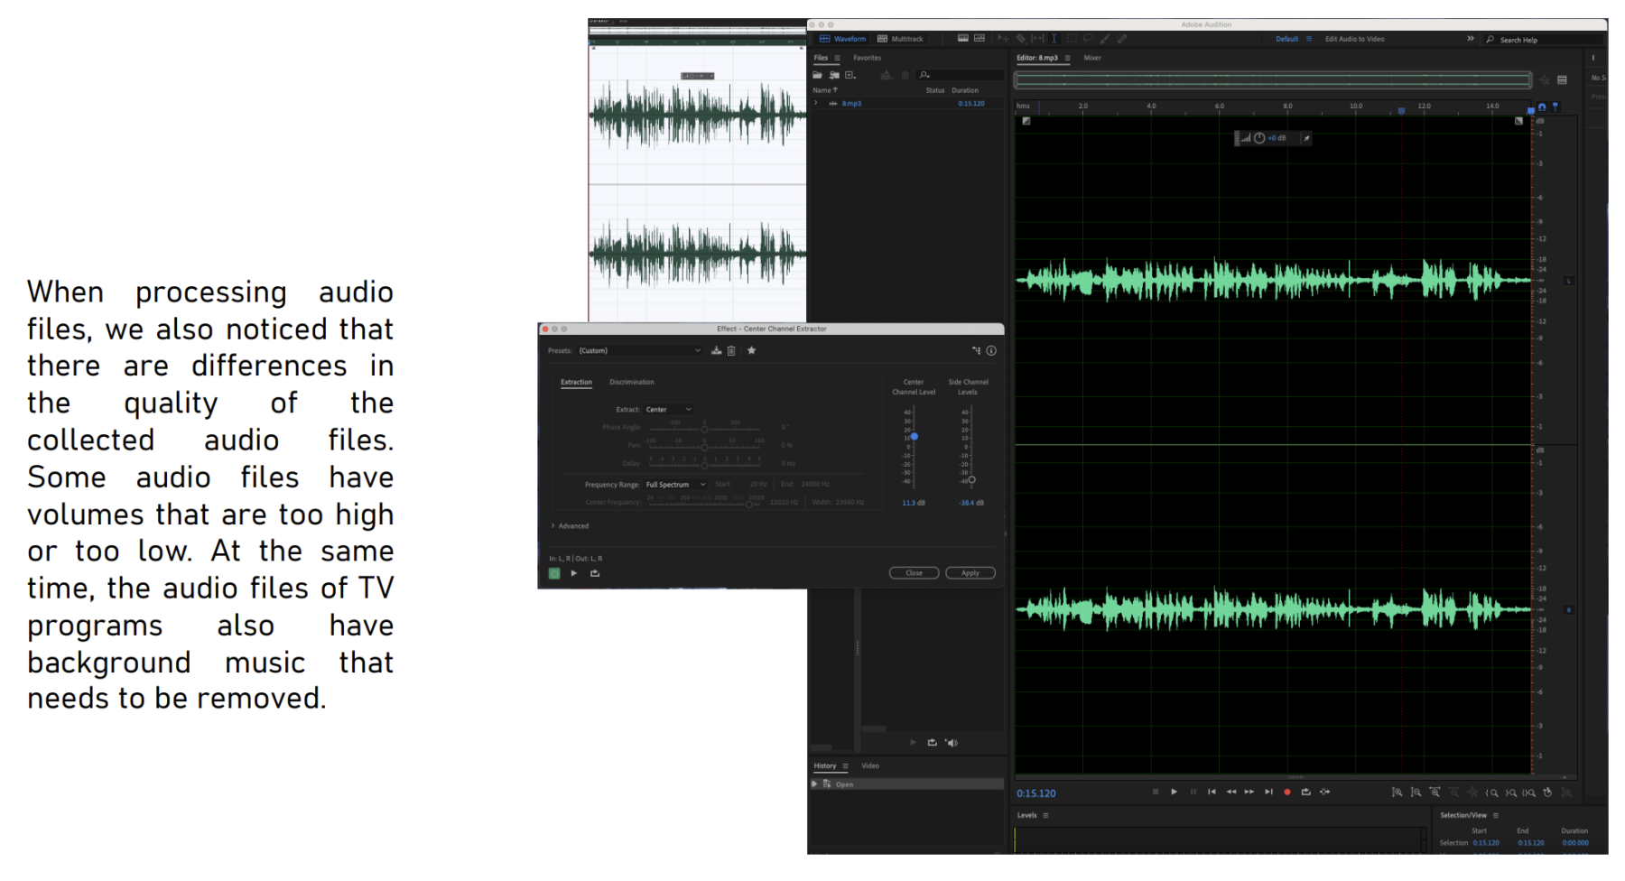The image size is (1625, 881).
Task: Click the Open File folder icon
Action: [817, 76]
